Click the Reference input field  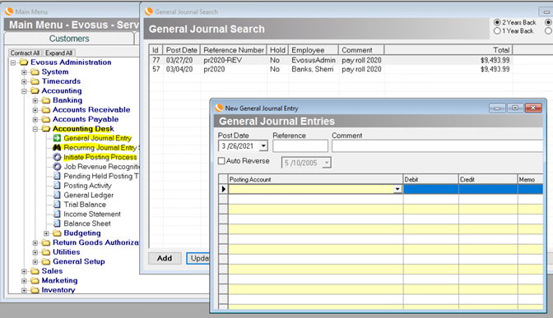pos(300,145)
